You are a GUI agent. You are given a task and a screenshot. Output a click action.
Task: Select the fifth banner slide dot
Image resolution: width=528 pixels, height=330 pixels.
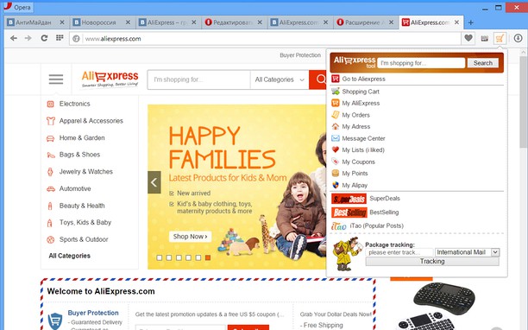coord(198,257)
